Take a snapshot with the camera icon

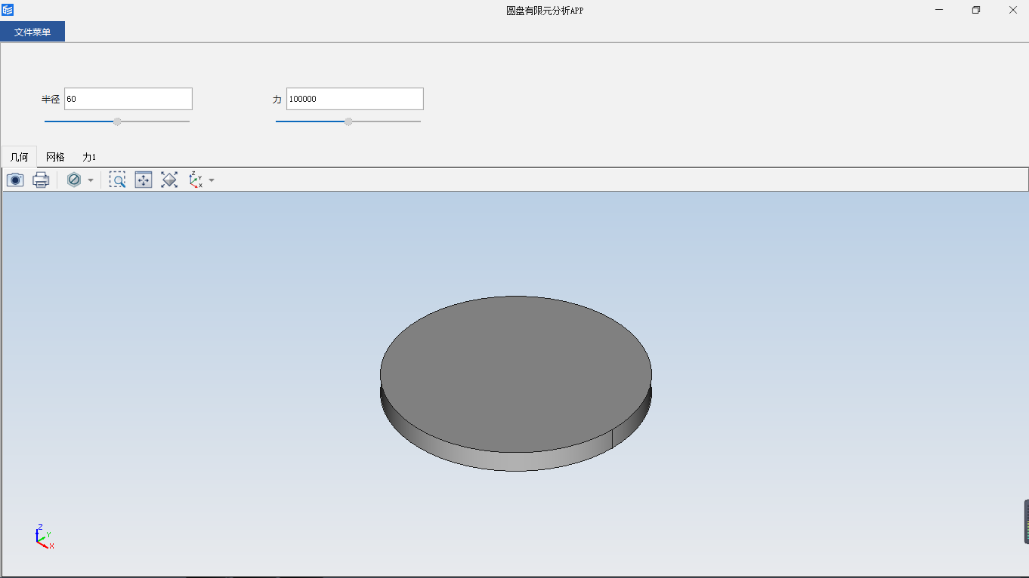15,180
